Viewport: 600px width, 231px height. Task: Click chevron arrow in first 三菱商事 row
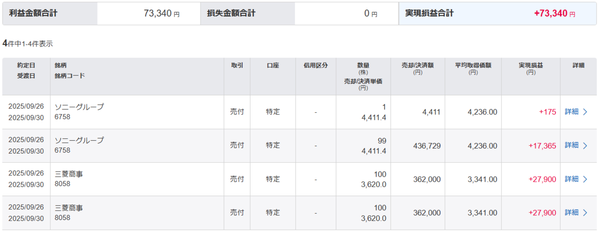click(585, 179)
